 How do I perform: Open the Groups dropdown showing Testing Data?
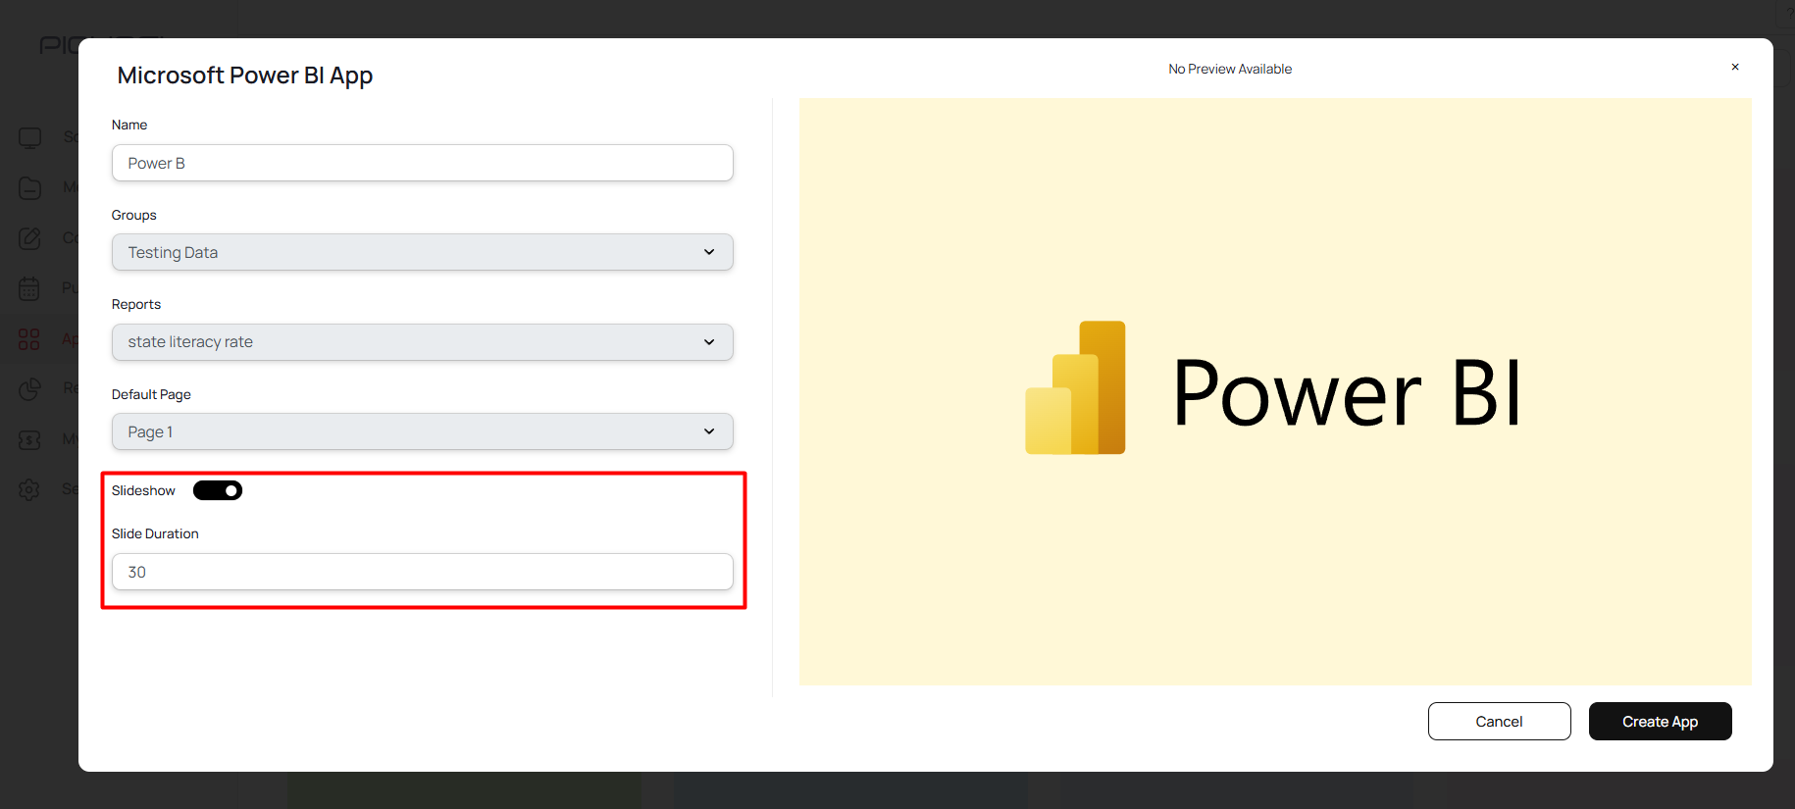[423, 252]
